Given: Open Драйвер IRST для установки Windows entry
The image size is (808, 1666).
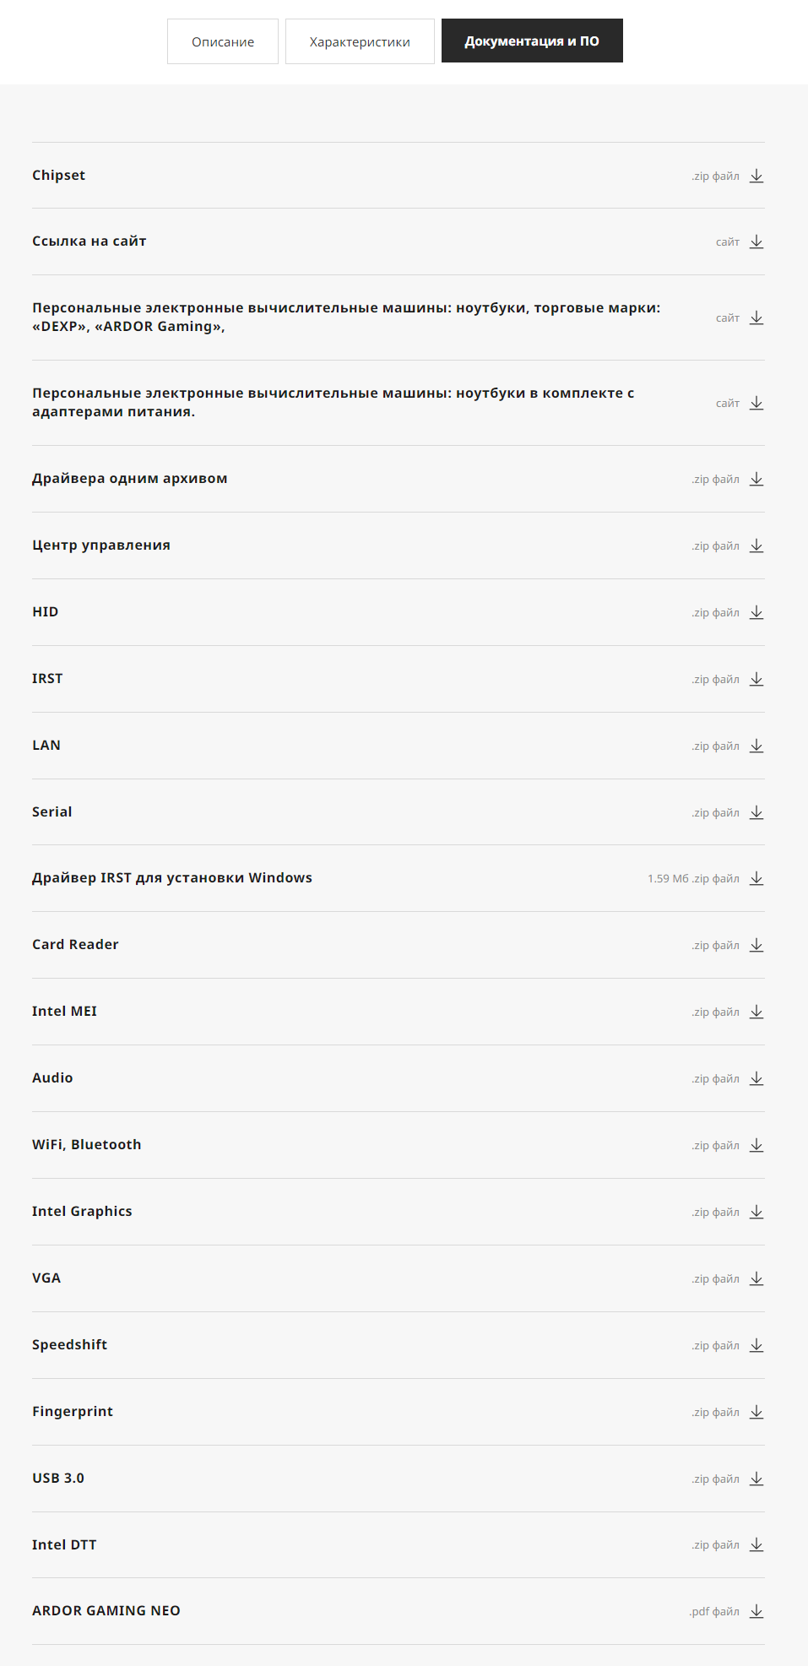Looking at the screenshot, I should click(x=172, y=878).
